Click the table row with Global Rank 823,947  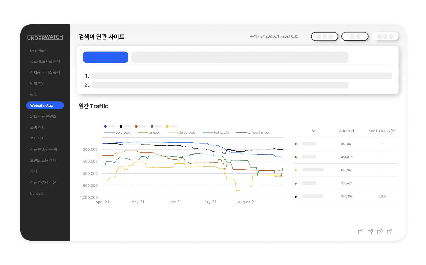[x=345, y=170]
